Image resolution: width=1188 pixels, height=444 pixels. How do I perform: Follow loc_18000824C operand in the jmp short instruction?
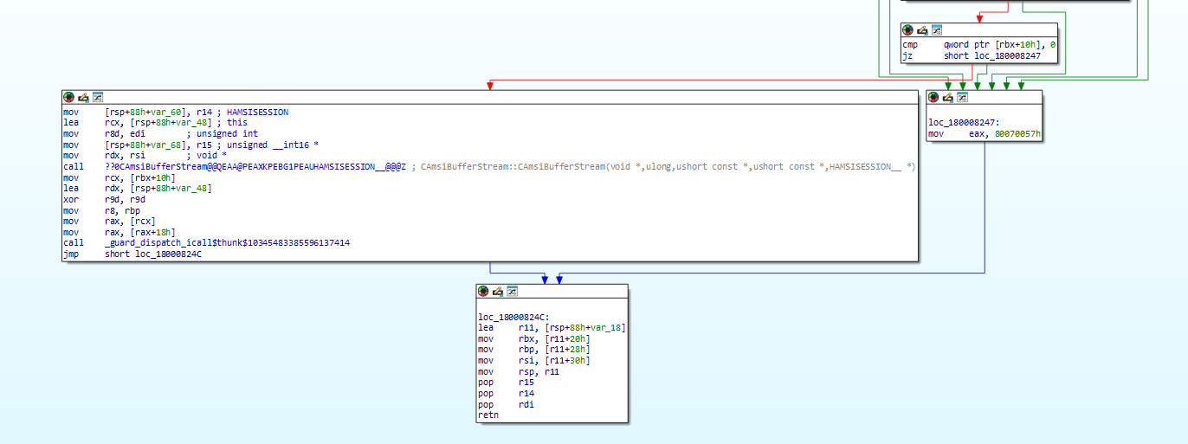(168, 254)
